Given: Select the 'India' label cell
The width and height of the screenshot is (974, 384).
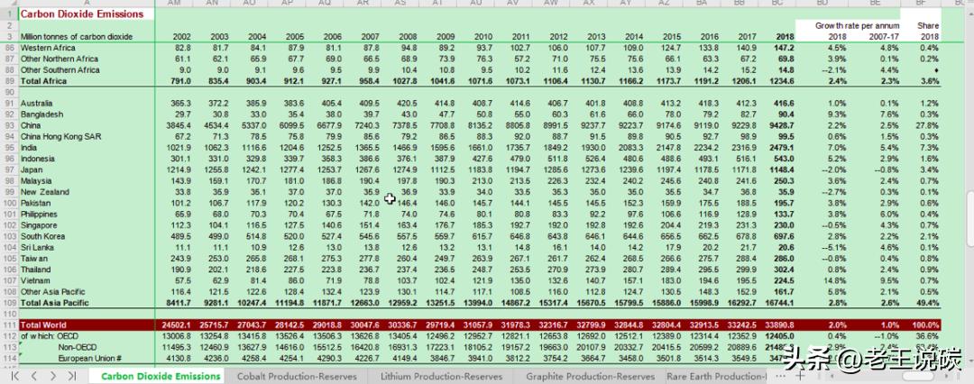Looking at the screenshot, I should coord(87,147).
